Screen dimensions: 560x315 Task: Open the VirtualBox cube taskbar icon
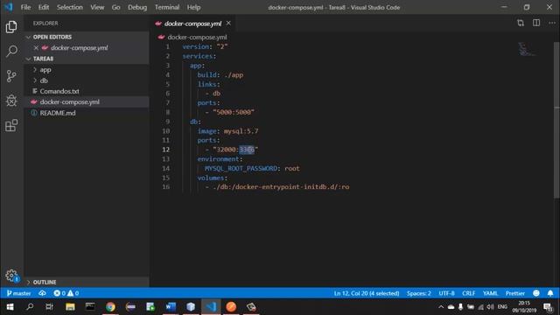click(x=191, y=307)
